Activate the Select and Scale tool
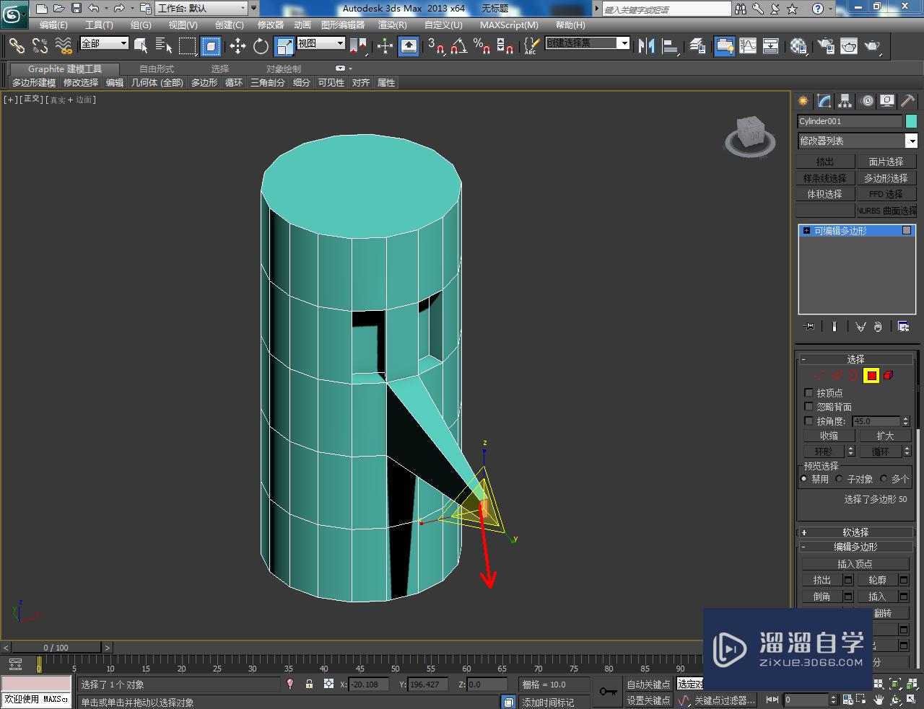The height and width of the screenshot is (709, 924). pyautogui.click(x=285, y=46)
